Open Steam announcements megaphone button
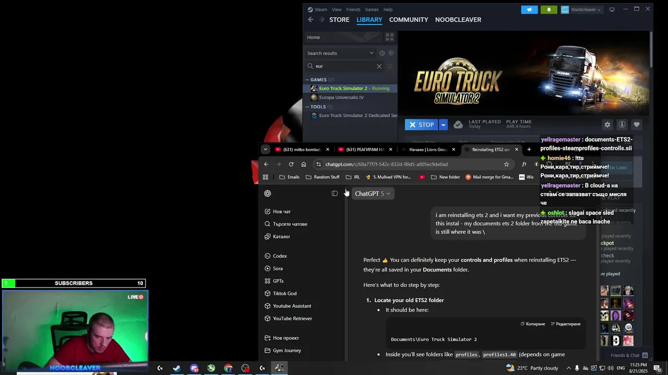The width and height of the screenshot is (668, 375). point(529,9)
